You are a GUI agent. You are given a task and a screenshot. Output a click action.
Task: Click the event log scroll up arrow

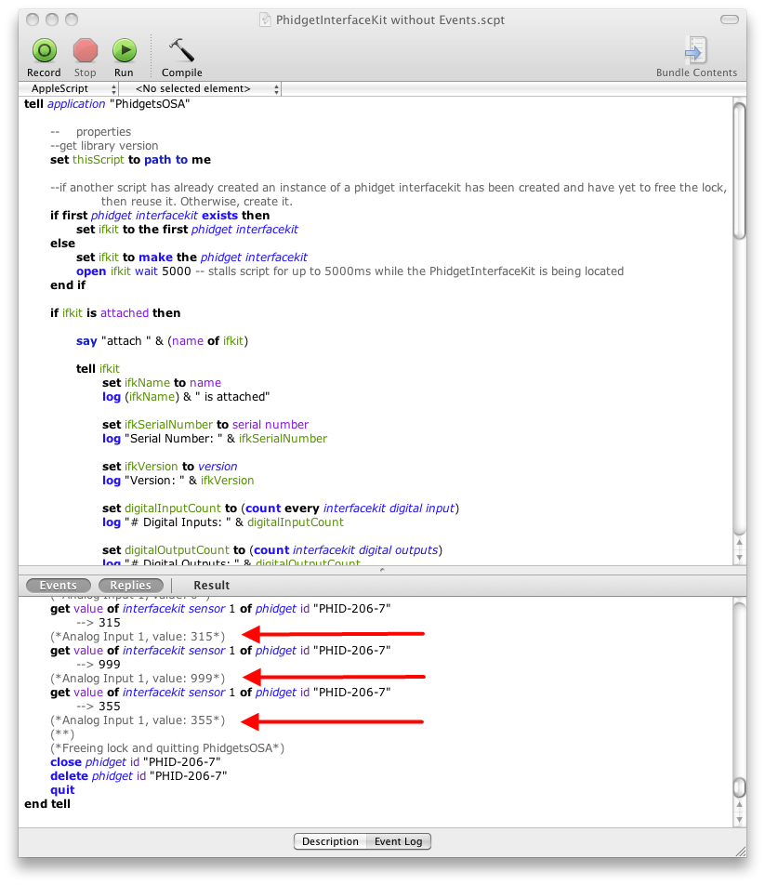[x=739, y=804]
